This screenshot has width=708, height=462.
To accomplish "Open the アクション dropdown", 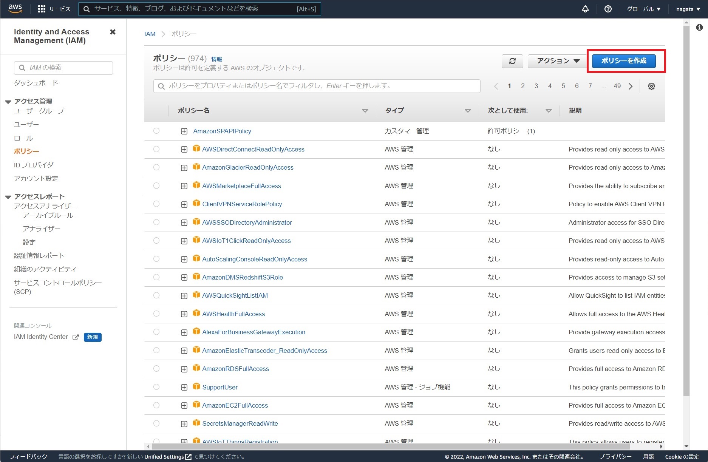I will point(556,61).
